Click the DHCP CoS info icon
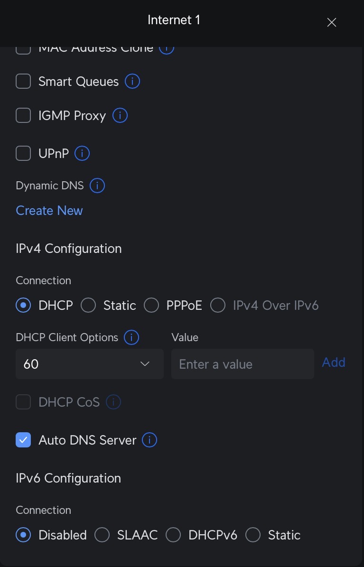The image size is (364, 567). [113, 402]
